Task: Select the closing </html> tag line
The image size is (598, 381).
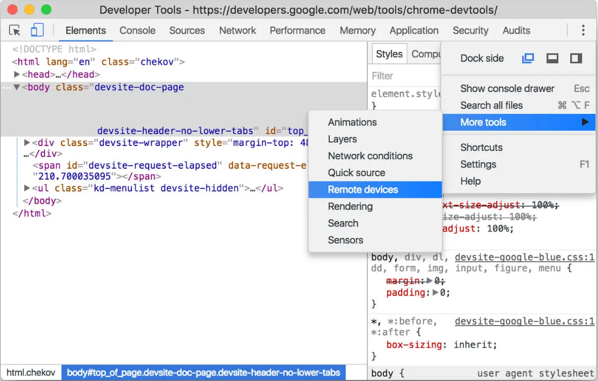Action: coord(32,214)
